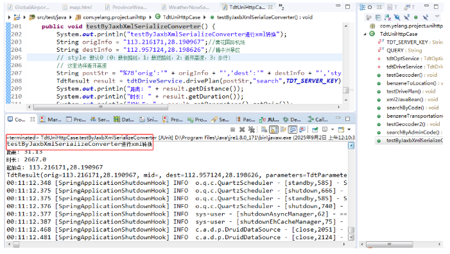Open the Sni... (Snippets) view tab
Image resolution: width=450 pixels, height=254 pixels.
(x=148, y=119)
